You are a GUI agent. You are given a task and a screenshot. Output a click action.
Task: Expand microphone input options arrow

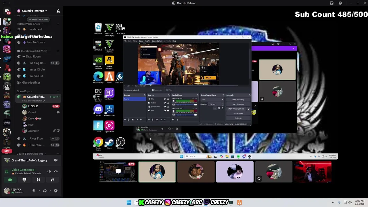click(39, 191)
